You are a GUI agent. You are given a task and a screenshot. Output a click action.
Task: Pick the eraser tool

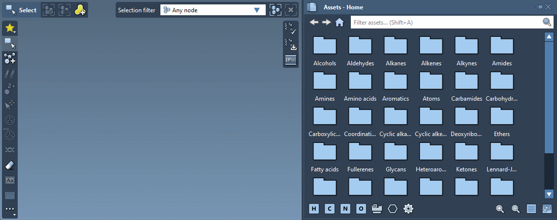(x=9, y=165)
